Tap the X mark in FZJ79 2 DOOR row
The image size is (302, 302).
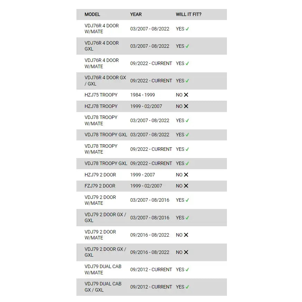point(186,186)
